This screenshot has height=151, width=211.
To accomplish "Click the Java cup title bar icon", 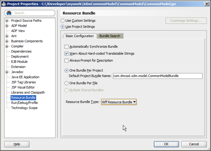I will point(4,4).
